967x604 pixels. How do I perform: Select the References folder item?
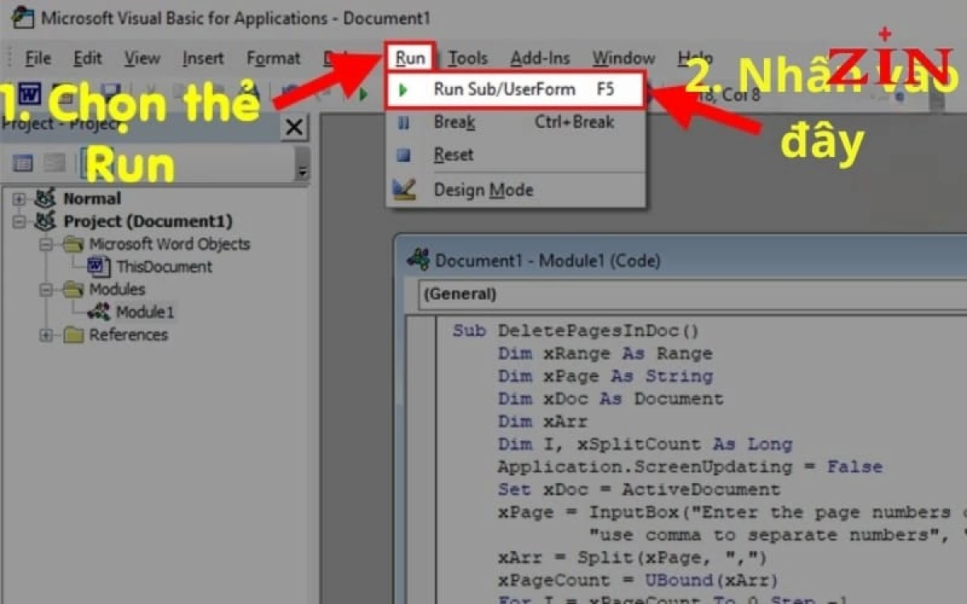[x=128, y=335]
